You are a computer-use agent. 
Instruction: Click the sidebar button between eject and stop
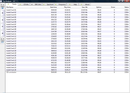(x=3, y=27)
